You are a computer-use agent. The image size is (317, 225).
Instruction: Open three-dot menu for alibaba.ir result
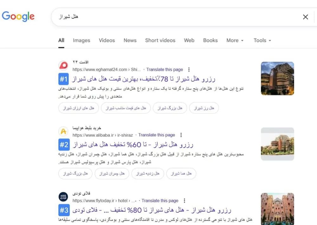click(x=181, y=135)
